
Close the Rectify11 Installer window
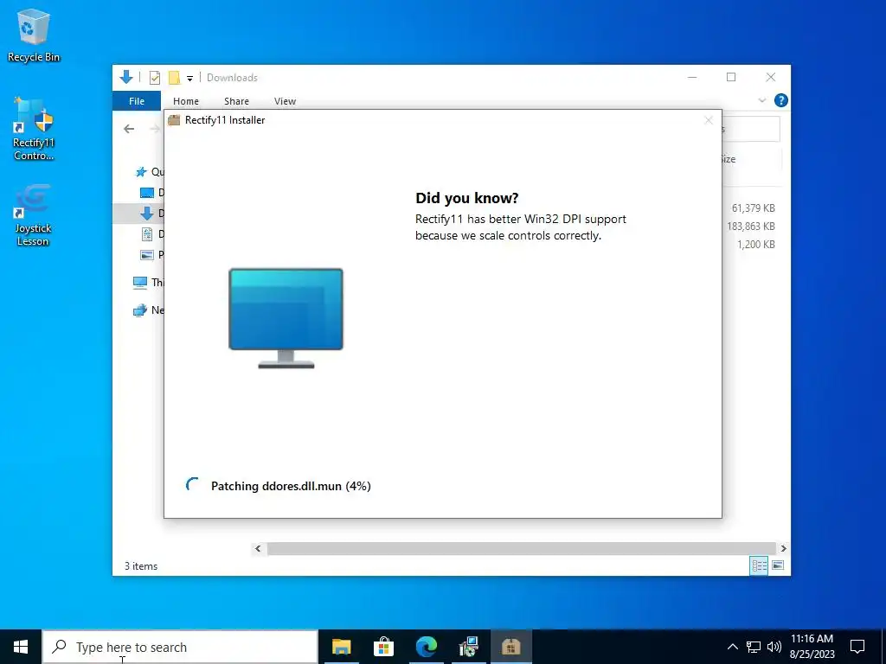[x=709, y=119]
